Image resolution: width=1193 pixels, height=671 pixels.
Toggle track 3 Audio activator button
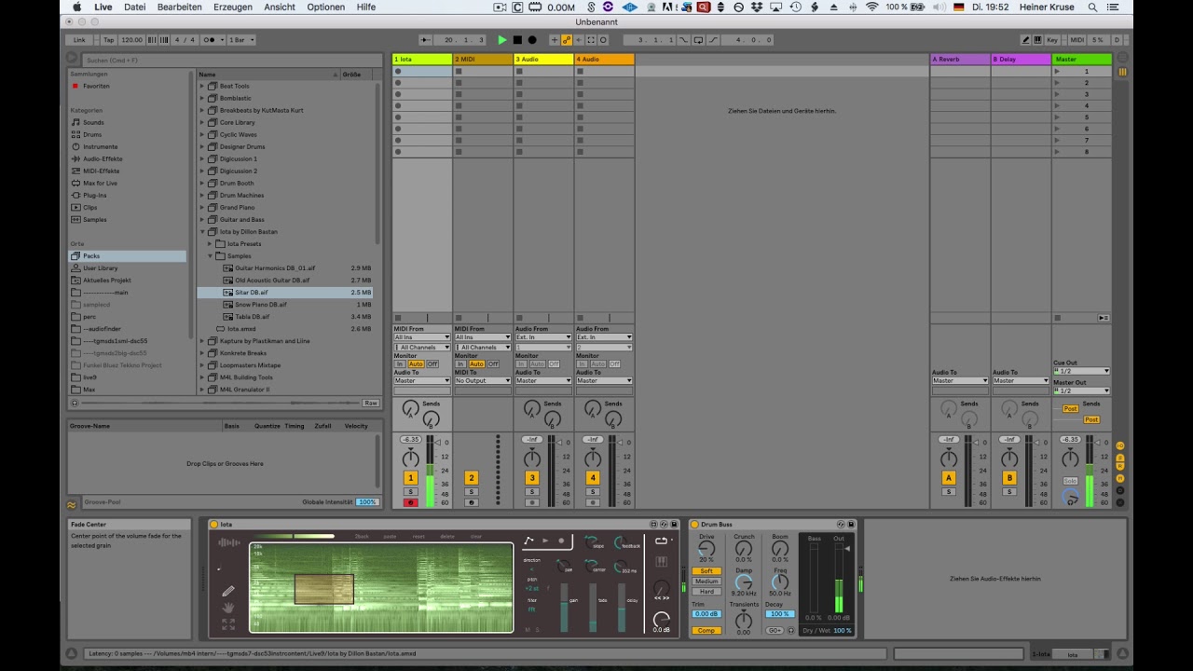tap(532, 478)
